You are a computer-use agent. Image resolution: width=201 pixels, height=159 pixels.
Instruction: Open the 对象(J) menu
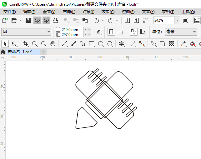click(88, 12)
